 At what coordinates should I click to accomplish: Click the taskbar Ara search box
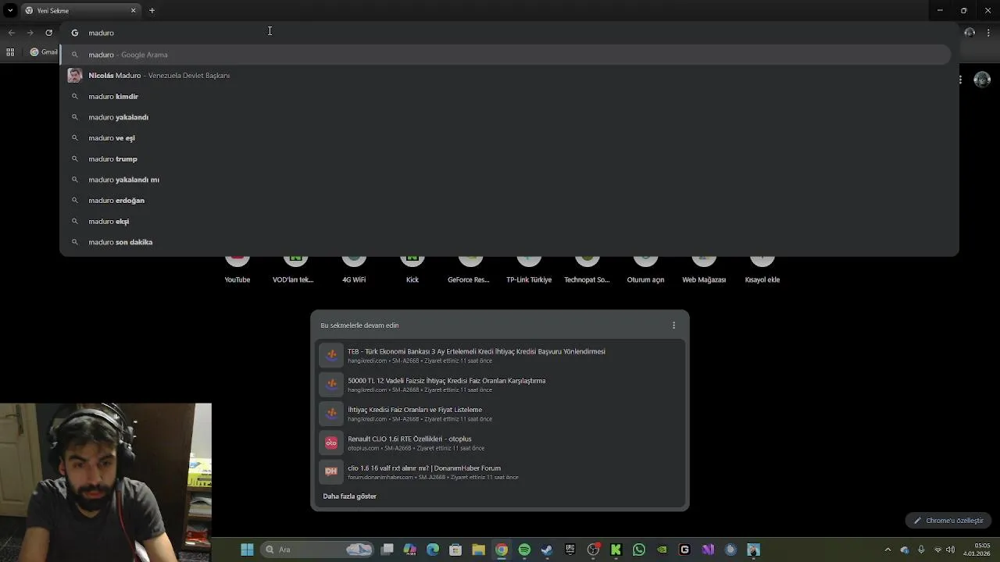pyautogui.click(x=319, y=550)
